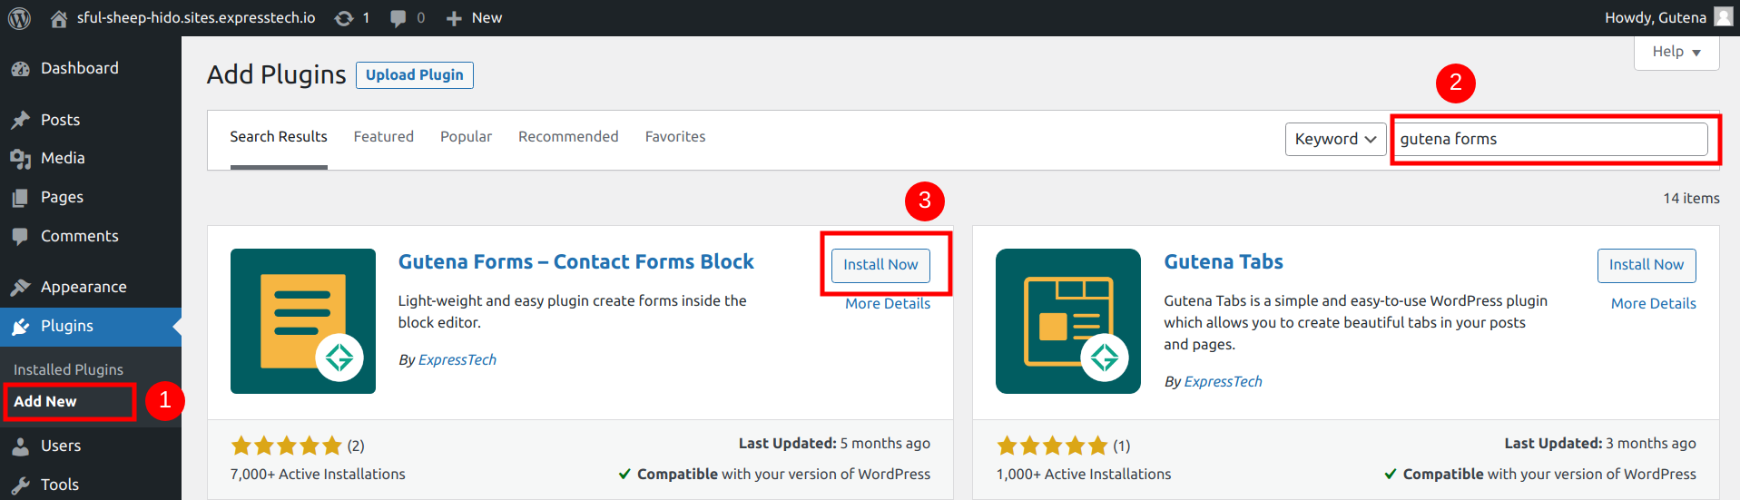
Task: Click the Media icon in sidebar
Action: coord(20,159)
